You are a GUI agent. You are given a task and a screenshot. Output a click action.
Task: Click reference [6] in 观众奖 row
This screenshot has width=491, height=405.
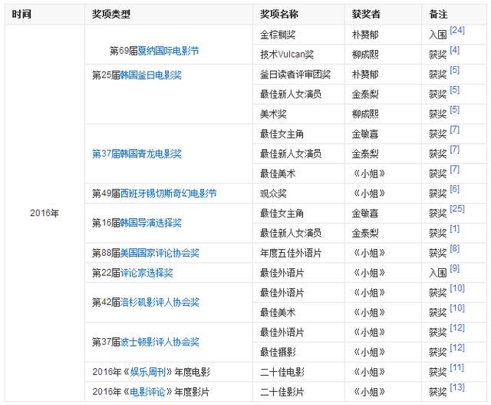coord(455,189)
